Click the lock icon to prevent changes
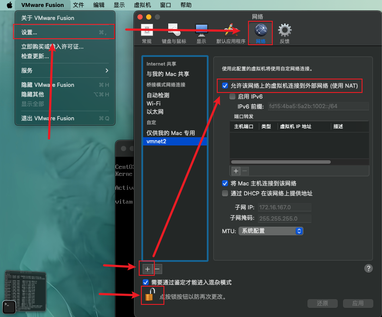 click(x=150, y=294)
